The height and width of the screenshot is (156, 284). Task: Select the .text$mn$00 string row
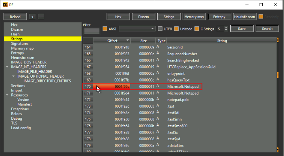[x=180, y=126]
